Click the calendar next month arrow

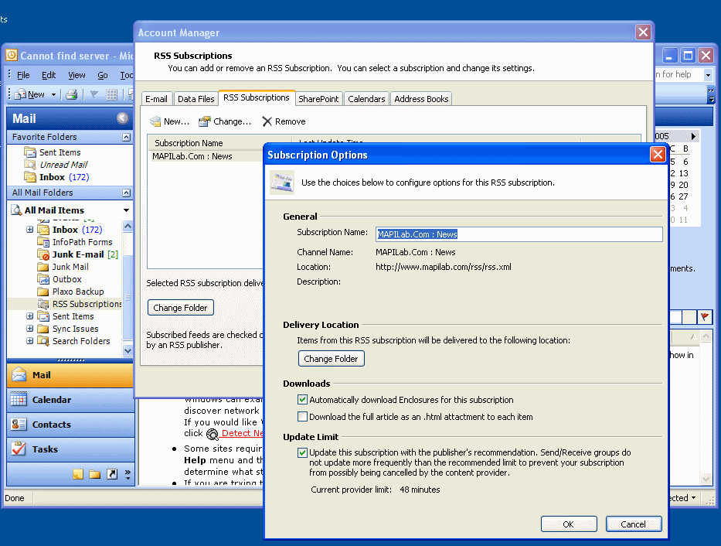pos(693,136)
